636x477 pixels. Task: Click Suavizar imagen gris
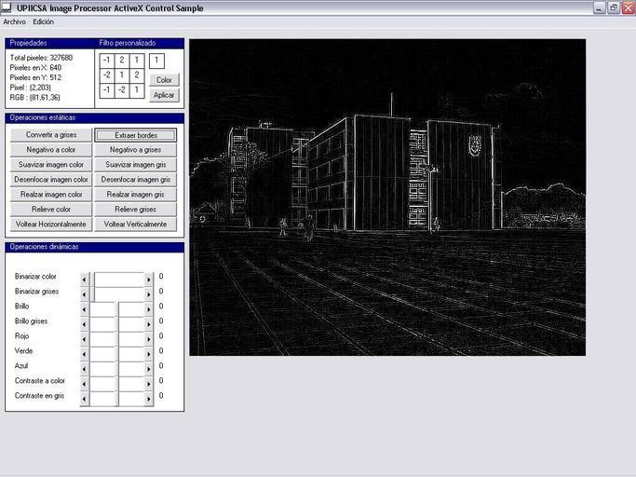tap(135, 164)
